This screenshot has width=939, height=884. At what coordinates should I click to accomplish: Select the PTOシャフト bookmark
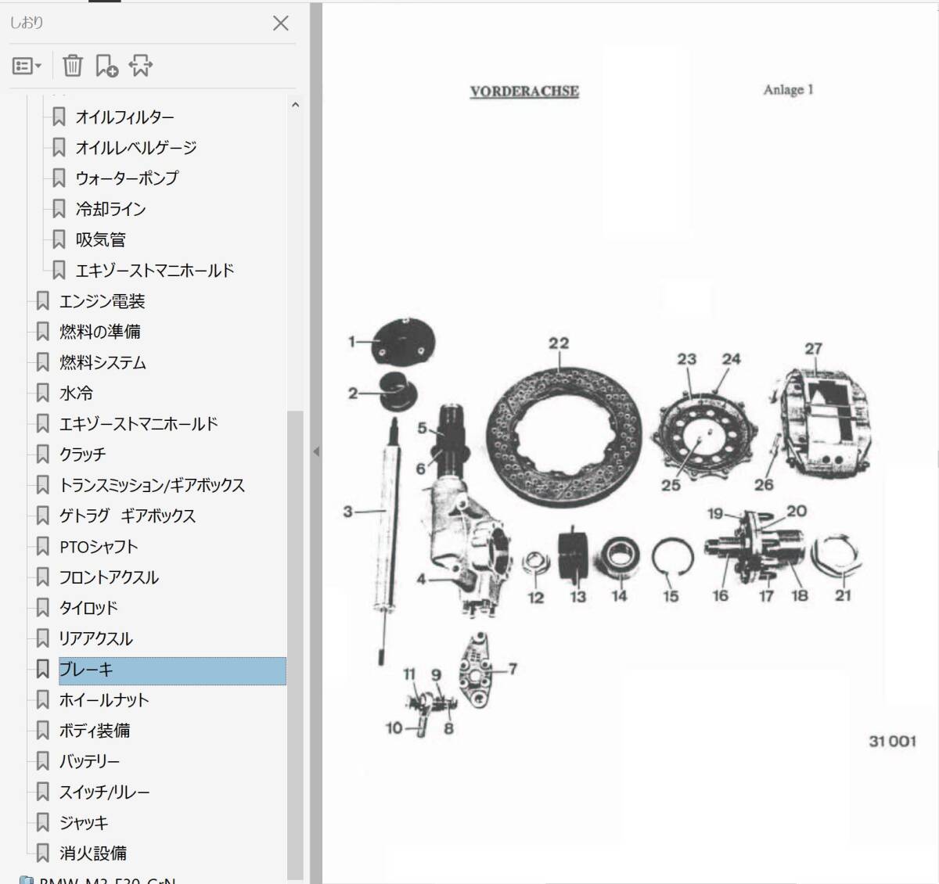(x=99, y=546)
